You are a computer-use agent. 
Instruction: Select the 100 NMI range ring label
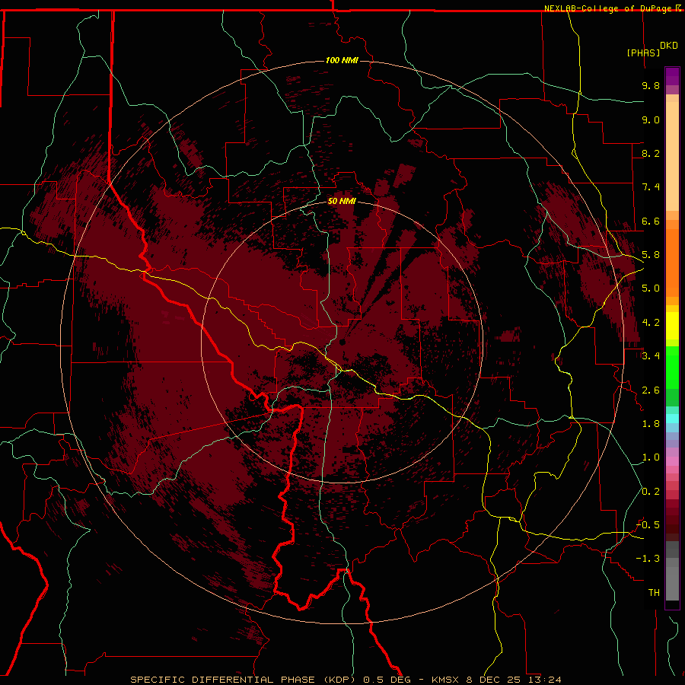pos(342,60)
